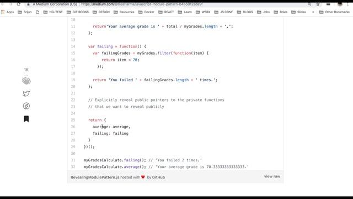Click the zoom magnifier icon in address bar
This screenshot has height=199, width=353.
click(x=309, y=4)
